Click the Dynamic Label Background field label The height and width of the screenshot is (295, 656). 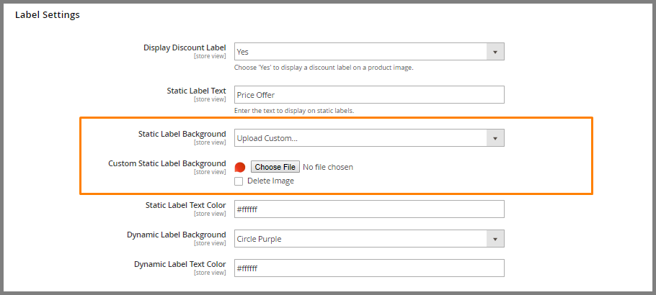point(176,235)
